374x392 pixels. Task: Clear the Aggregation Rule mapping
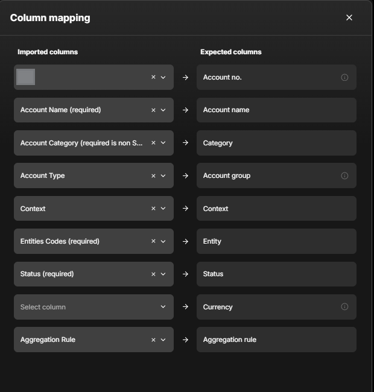153,340
